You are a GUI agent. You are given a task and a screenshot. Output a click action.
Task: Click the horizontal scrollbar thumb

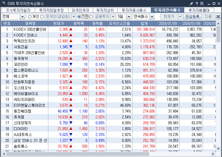pos(78,154)
